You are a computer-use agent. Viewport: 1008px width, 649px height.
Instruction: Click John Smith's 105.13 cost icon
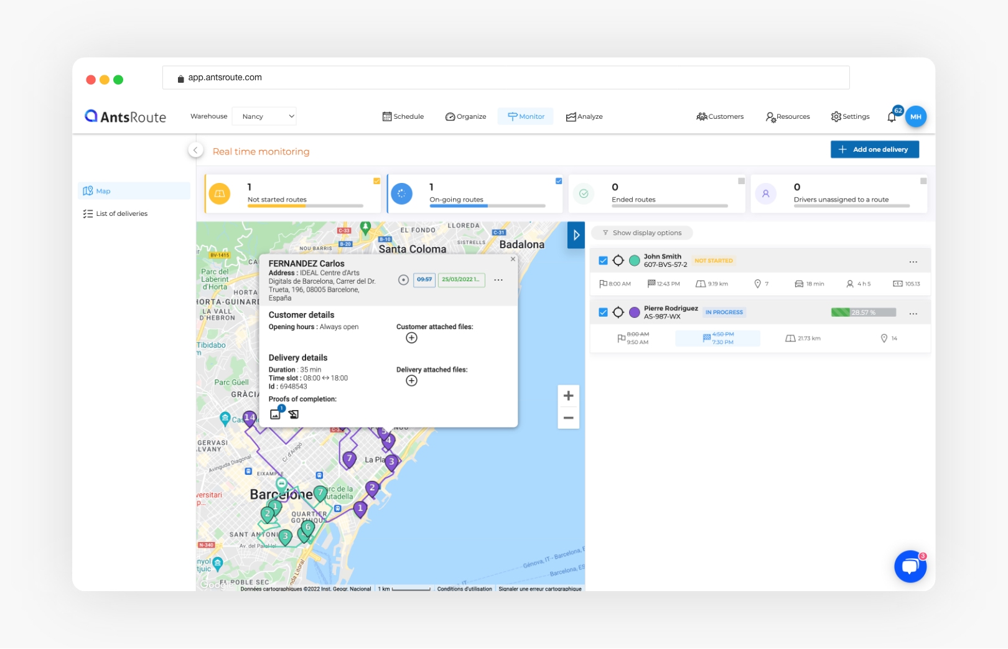tap(898, 284)
